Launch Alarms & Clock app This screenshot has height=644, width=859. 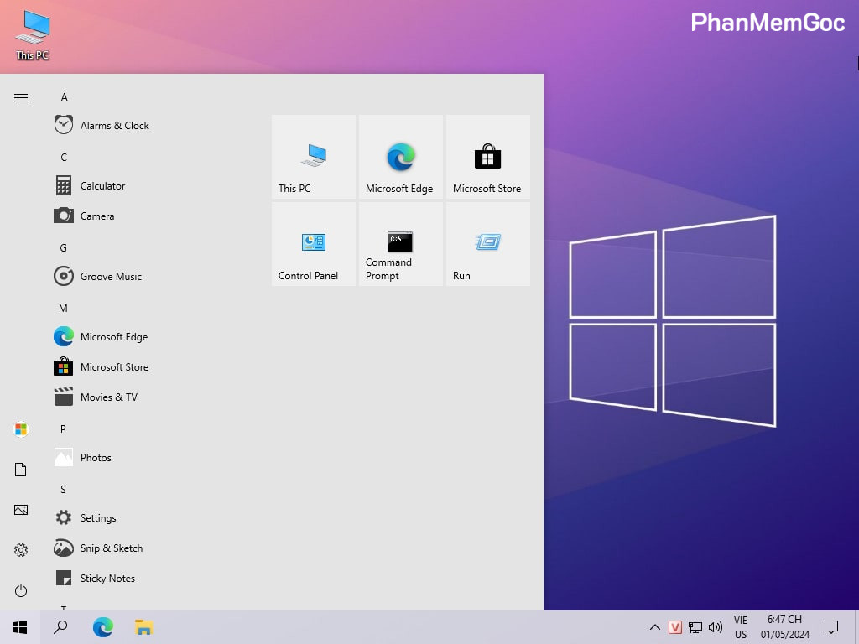[114, 126]
